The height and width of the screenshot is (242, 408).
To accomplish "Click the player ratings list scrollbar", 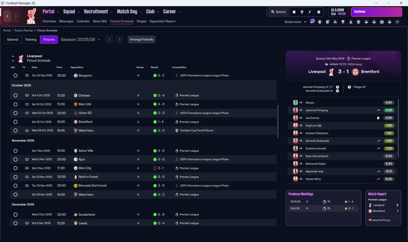I will [x=398, y=128].
